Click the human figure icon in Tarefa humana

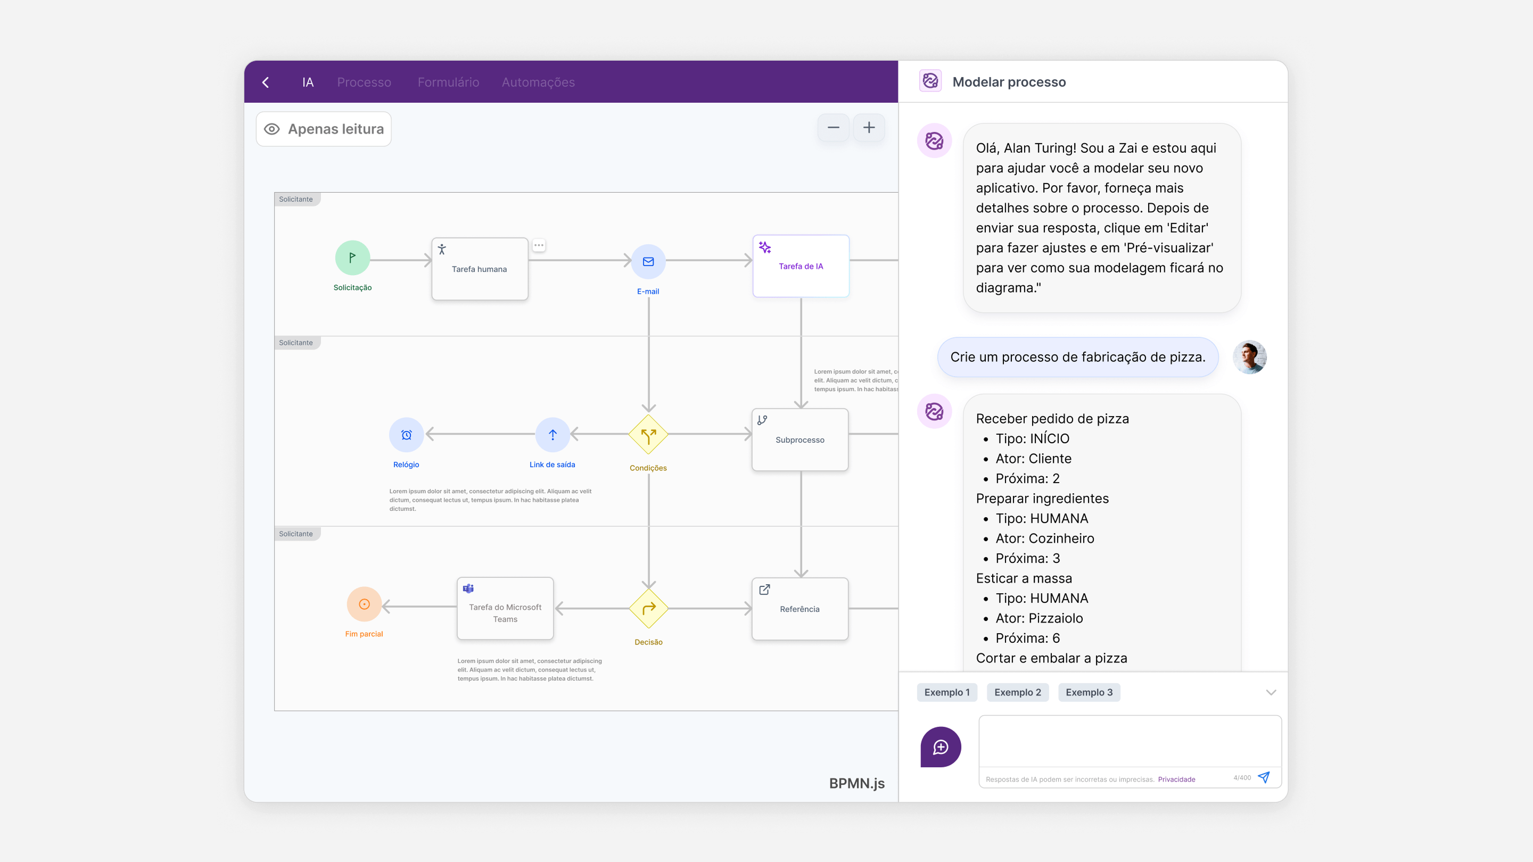pyautogui.click(x=442, y=249)
